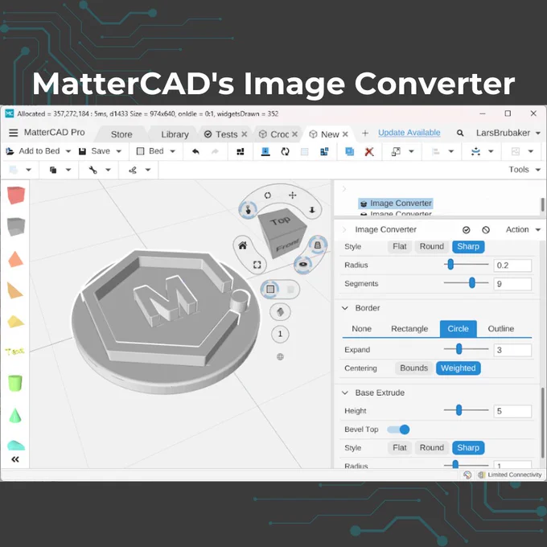
Task: Collapse the primitives sidebar with double chevron
Action: [15, 459]
